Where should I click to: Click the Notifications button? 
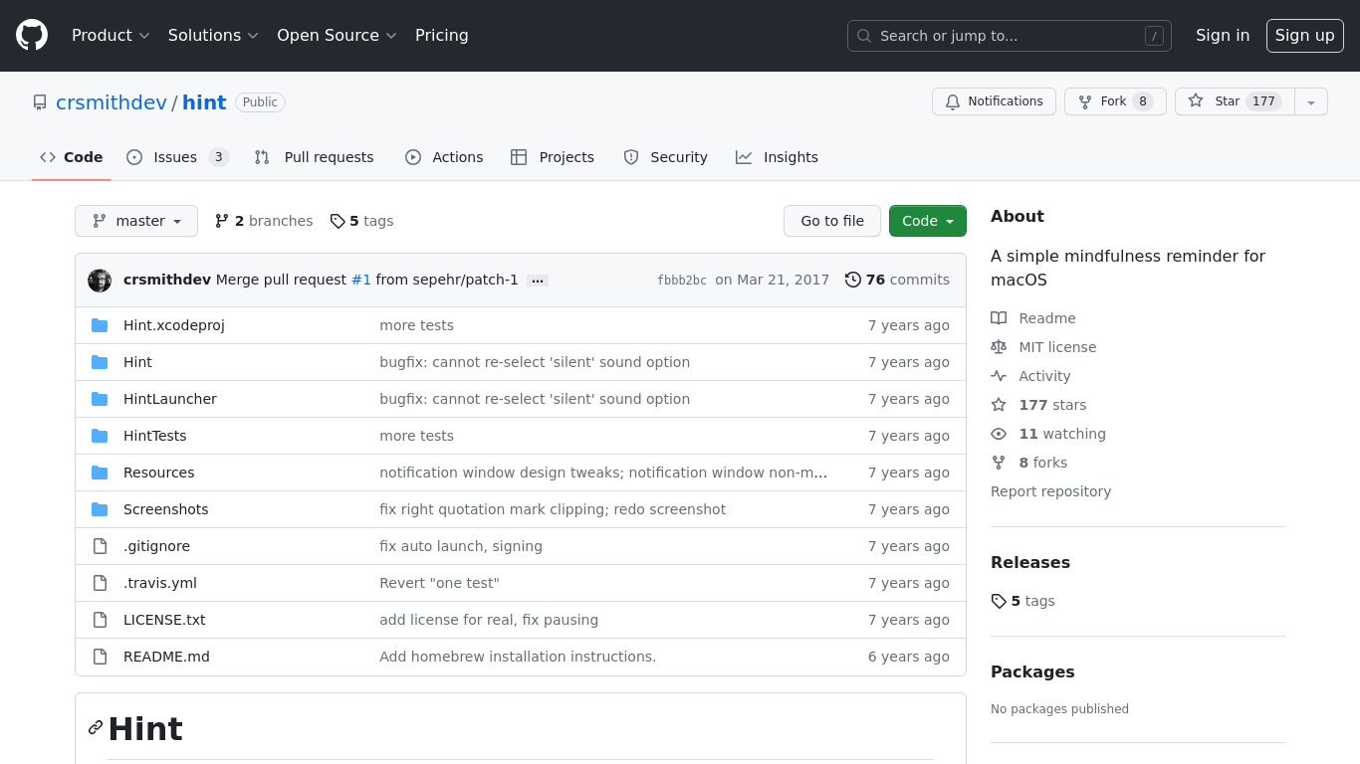point(994,101)
